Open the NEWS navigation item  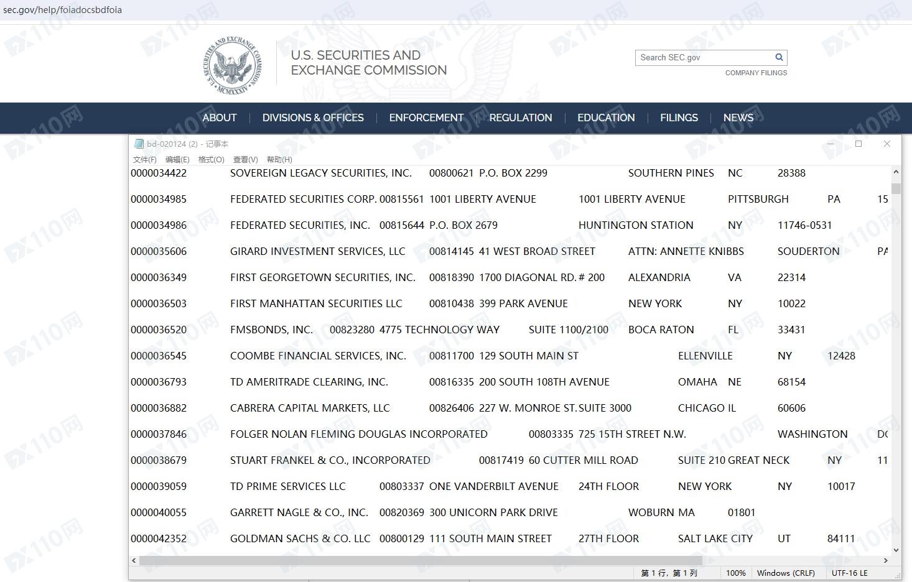coord(738,118)
